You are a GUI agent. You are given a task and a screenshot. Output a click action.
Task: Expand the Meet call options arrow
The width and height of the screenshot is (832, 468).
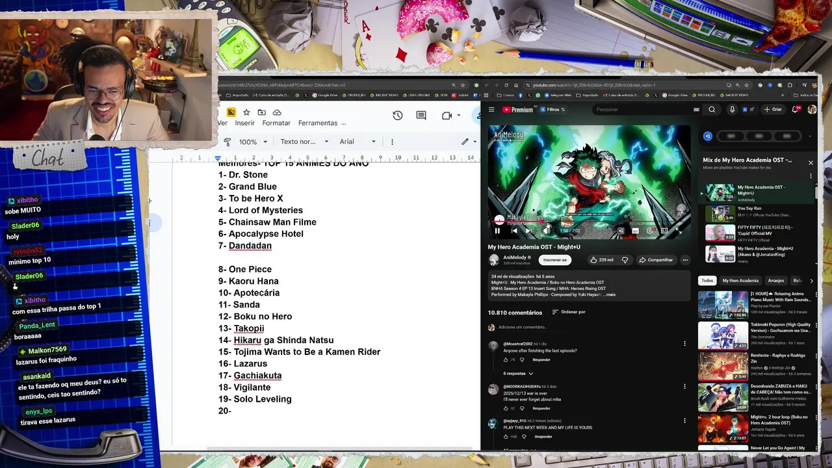tap(459, 115)
